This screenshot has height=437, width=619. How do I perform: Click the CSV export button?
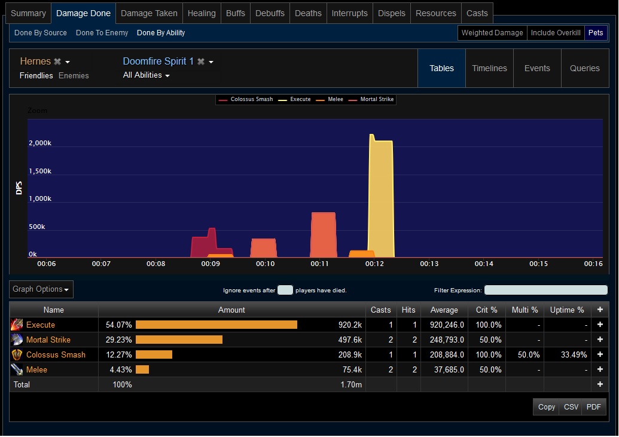571,407
